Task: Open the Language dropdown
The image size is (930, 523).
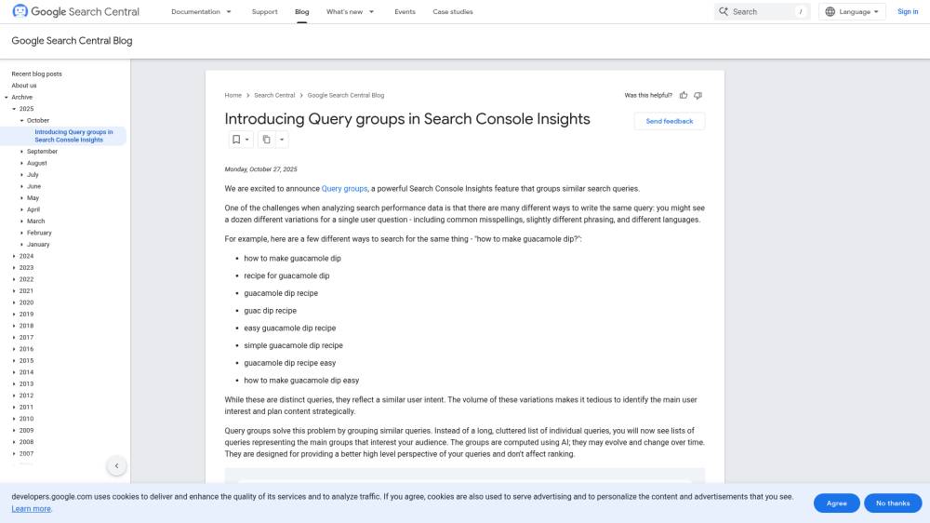Action: pyautogui.click(x=852, y=11)
